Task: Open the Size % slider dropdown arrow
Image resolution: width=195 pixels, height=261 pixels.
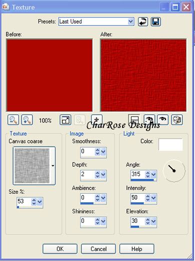Action: click(x=39, y=201)
